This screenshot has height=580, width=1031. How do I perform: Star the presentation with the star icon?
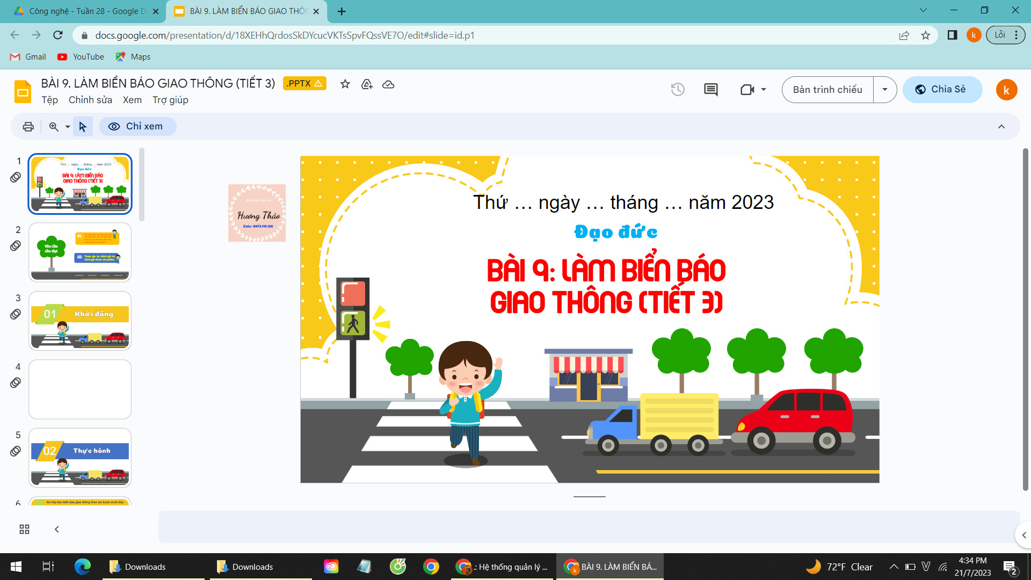point(345,84)
